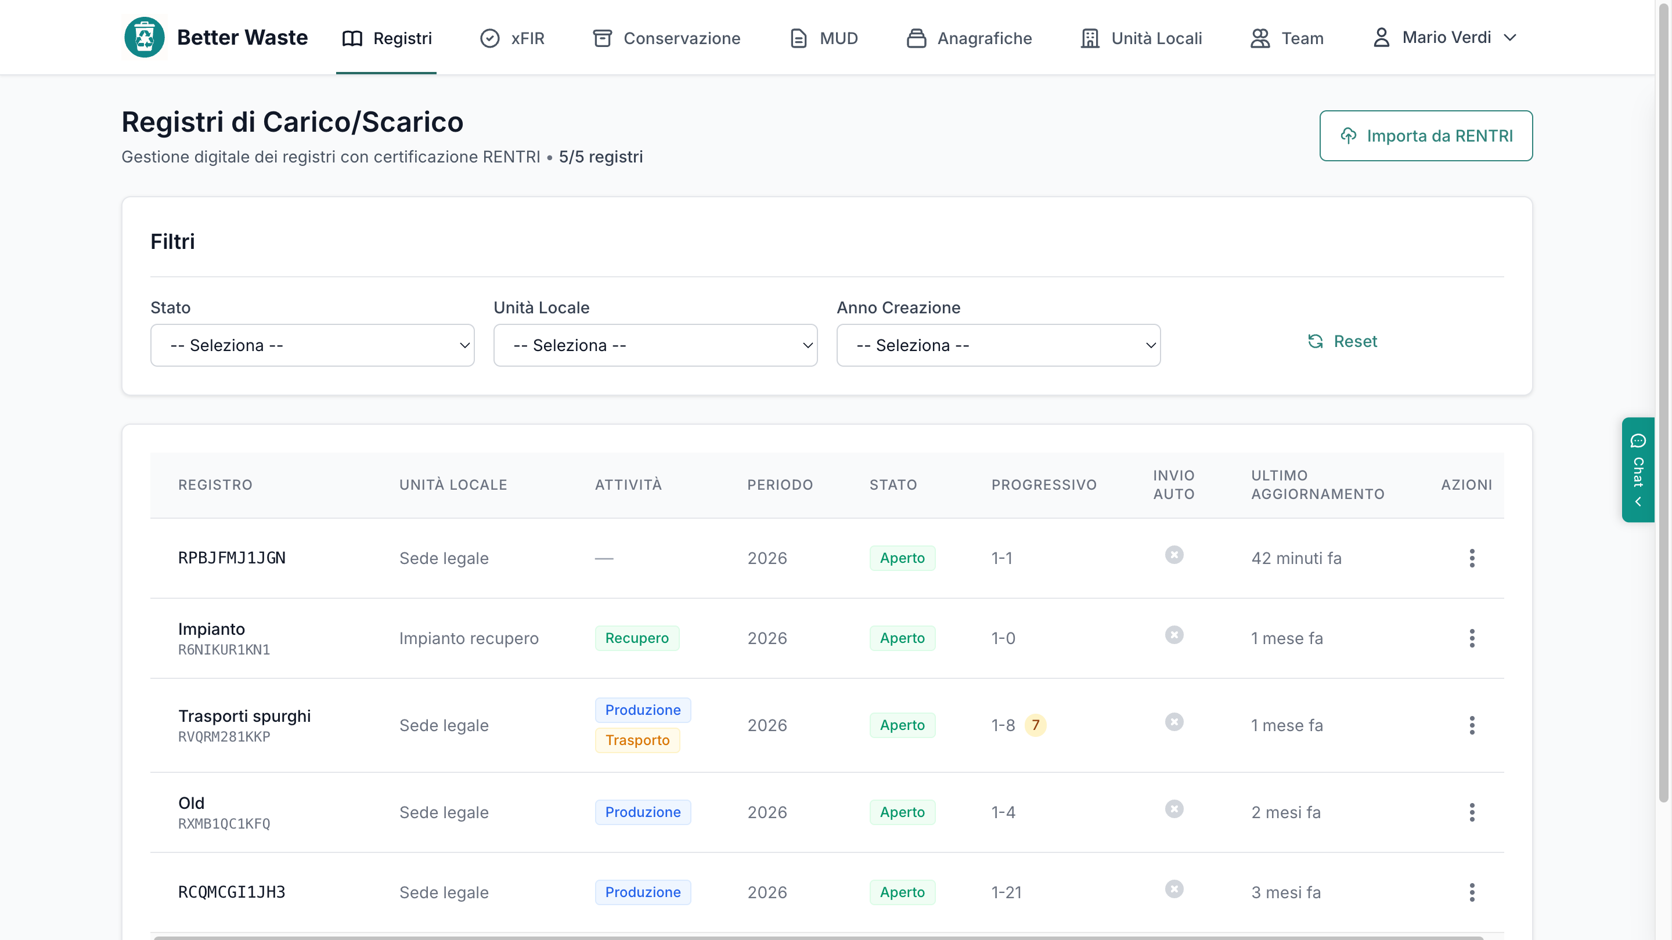The height and width of the screenshot is (940, 1672).
Task: Click the Trasporto activity tag
Action: tap(637, 740)
